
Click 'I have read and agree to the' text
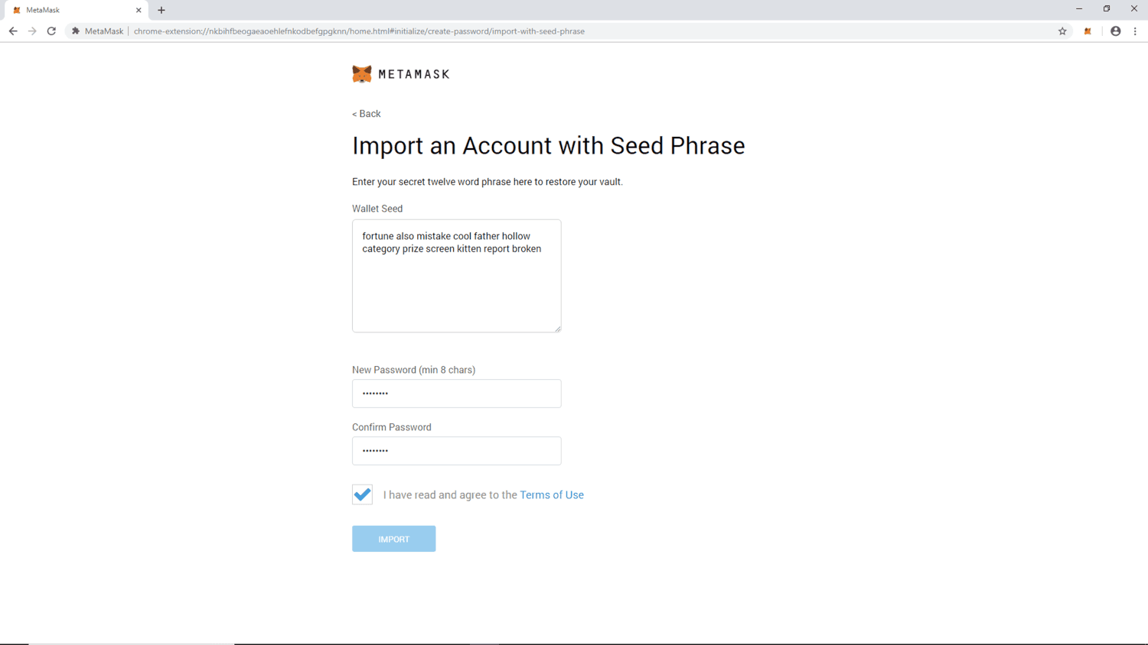click(450, 495)
